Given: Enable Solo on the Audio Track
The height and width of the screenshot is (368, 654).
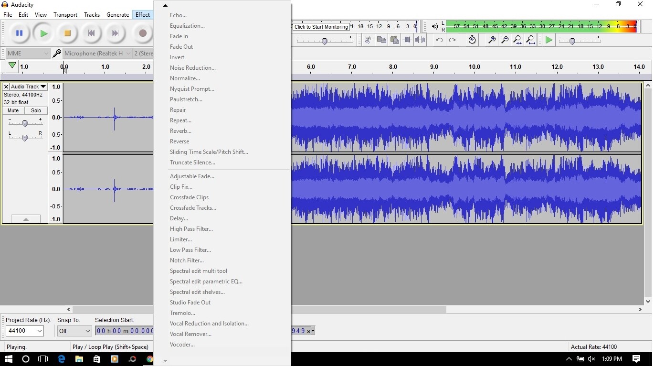Looking at the screenshot, I should 36,110.
